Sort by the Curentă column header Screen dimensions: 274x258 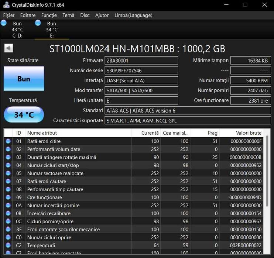click(146, 133)
